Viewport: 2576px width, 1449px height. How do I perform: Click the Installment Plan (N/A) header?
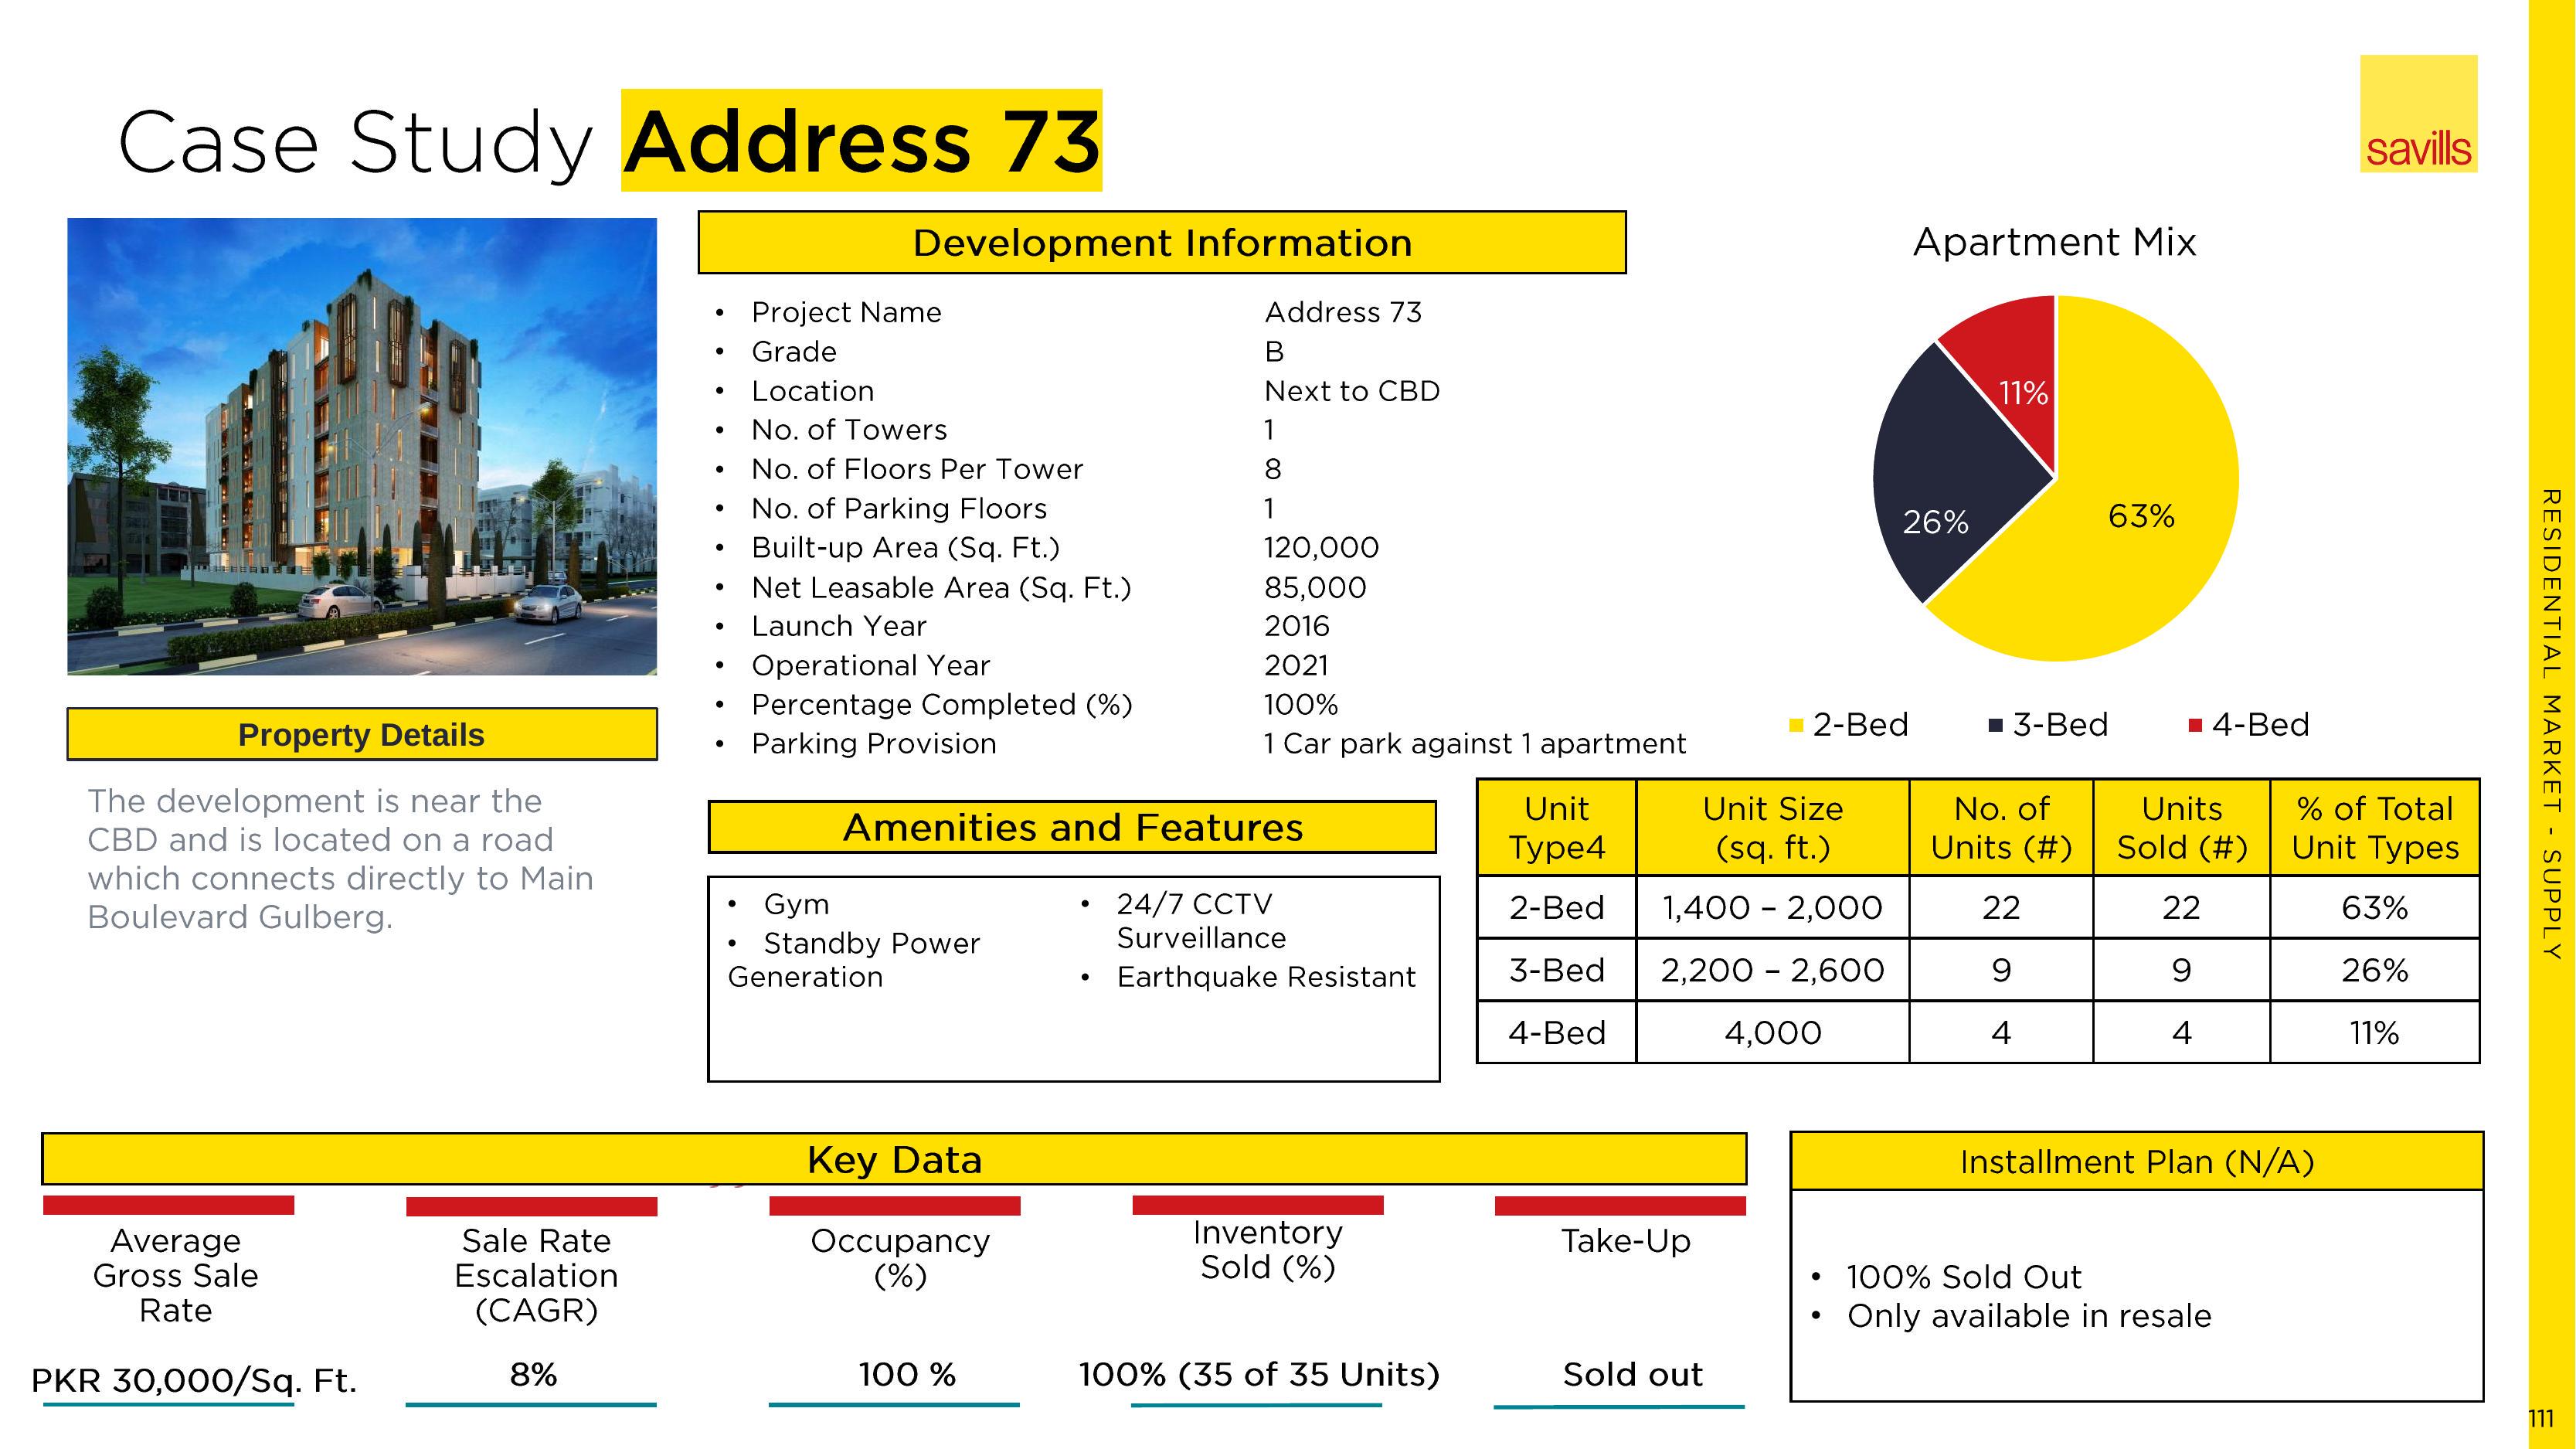2136,1162
